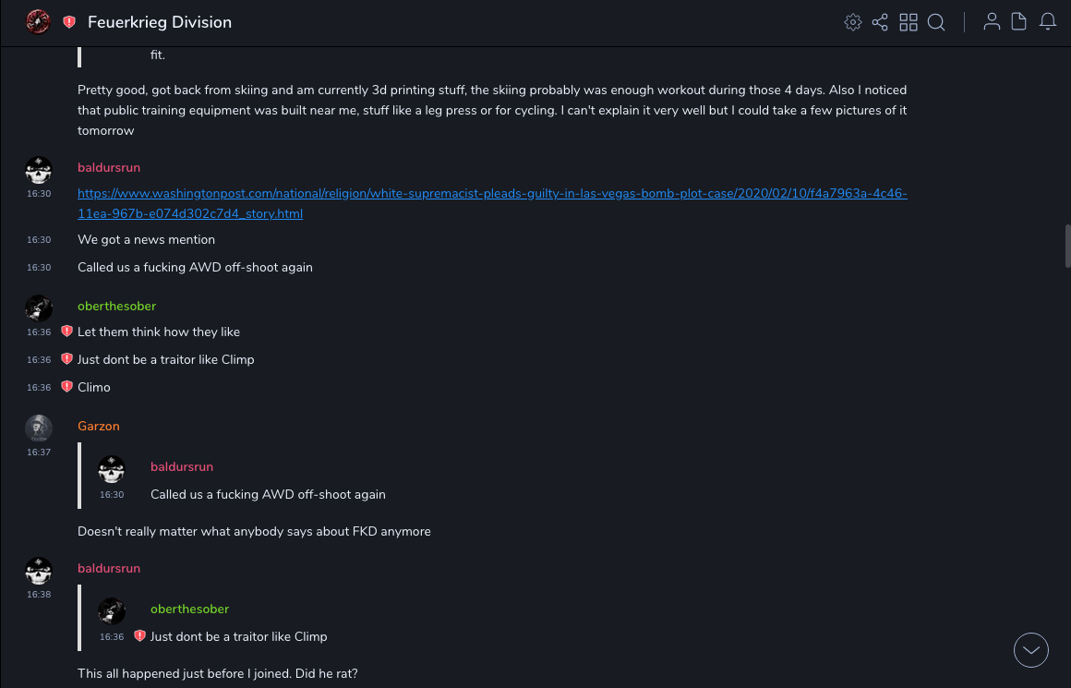Screen dimensions: 1071x688
Task: Click username baldursrun above the link message
Action: (x=109, y=167)
